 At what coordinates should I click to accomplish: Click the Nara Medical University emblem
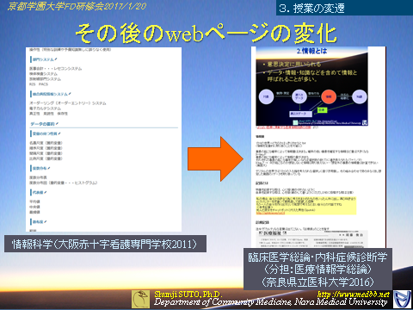click(x=402, y=299)
